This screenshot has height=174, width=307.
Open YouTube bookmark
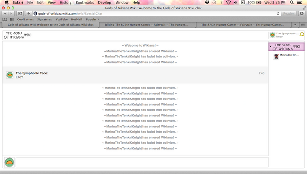61,19
